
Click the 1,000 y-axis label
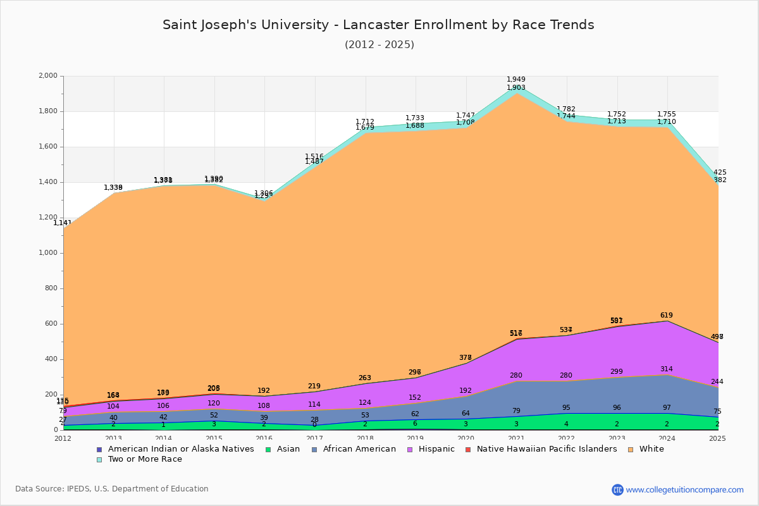[47, 253]
